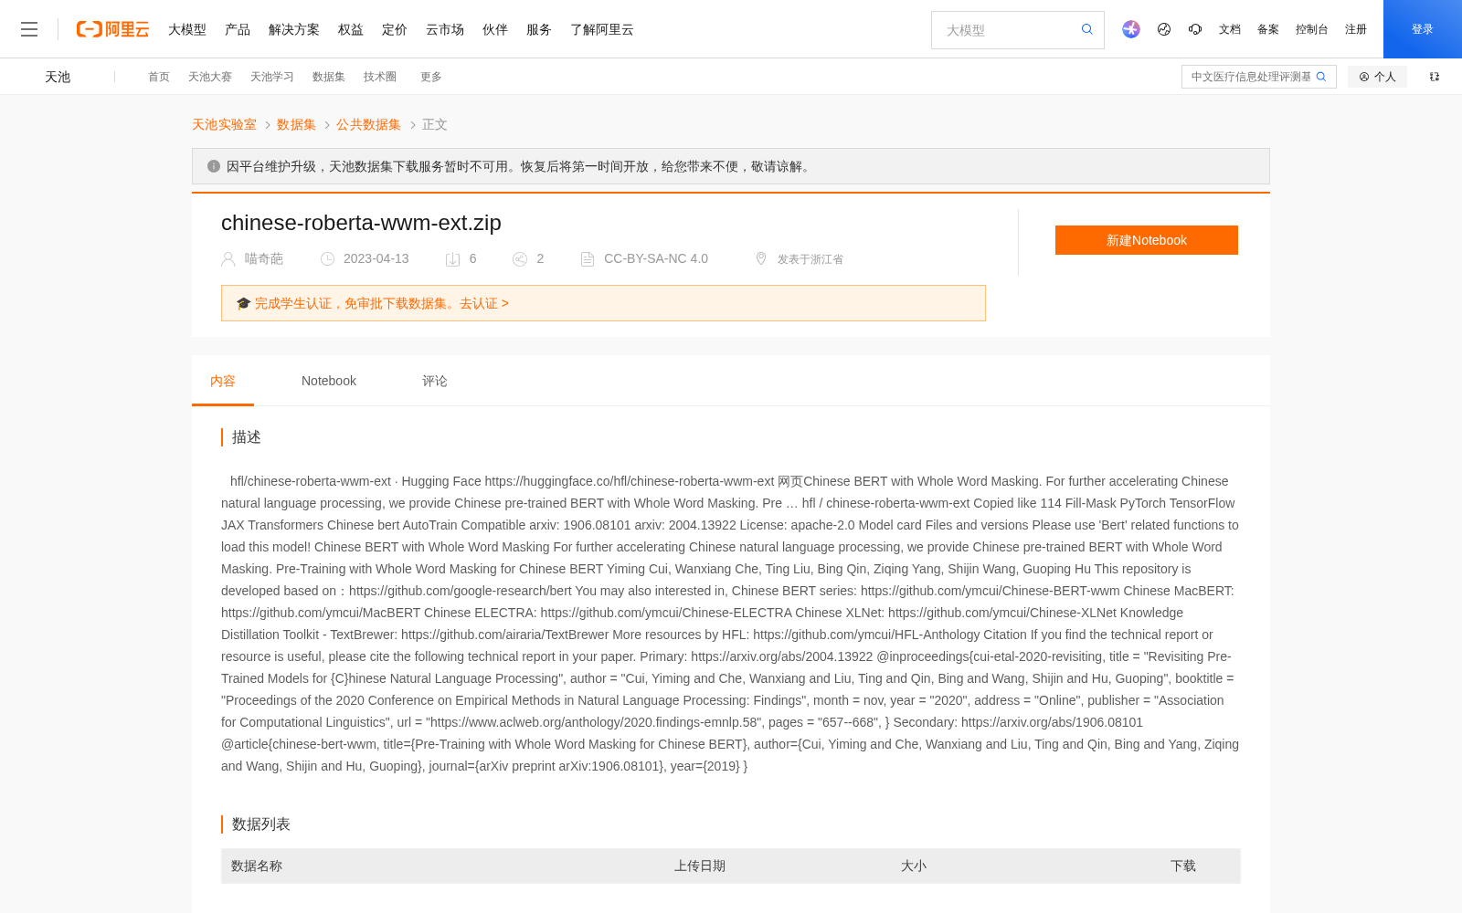The height and width of the screenshot is (913, 1462).
Task: Open 技术圈 navigation item
Action: [380, 77]
